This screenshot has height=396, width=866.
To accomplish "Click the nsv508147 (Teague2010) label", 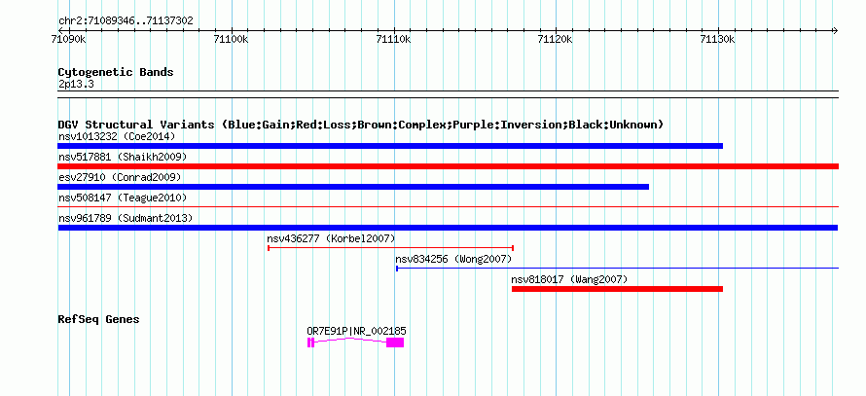I will pyautogui.click(x=123, y=198).
